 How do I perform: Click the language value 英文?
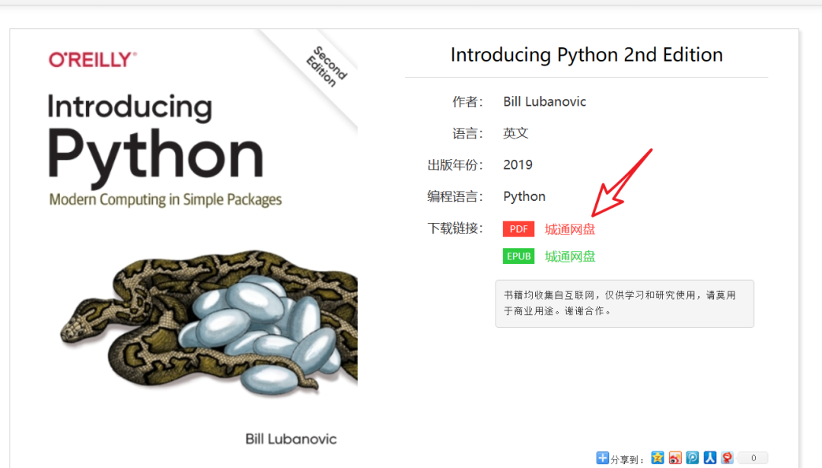516,133
